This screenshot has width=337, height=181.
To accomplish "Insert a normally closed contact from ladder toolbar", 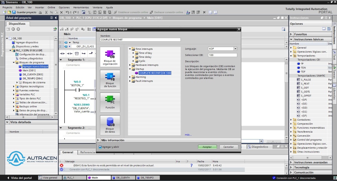I will click(69, 53).
